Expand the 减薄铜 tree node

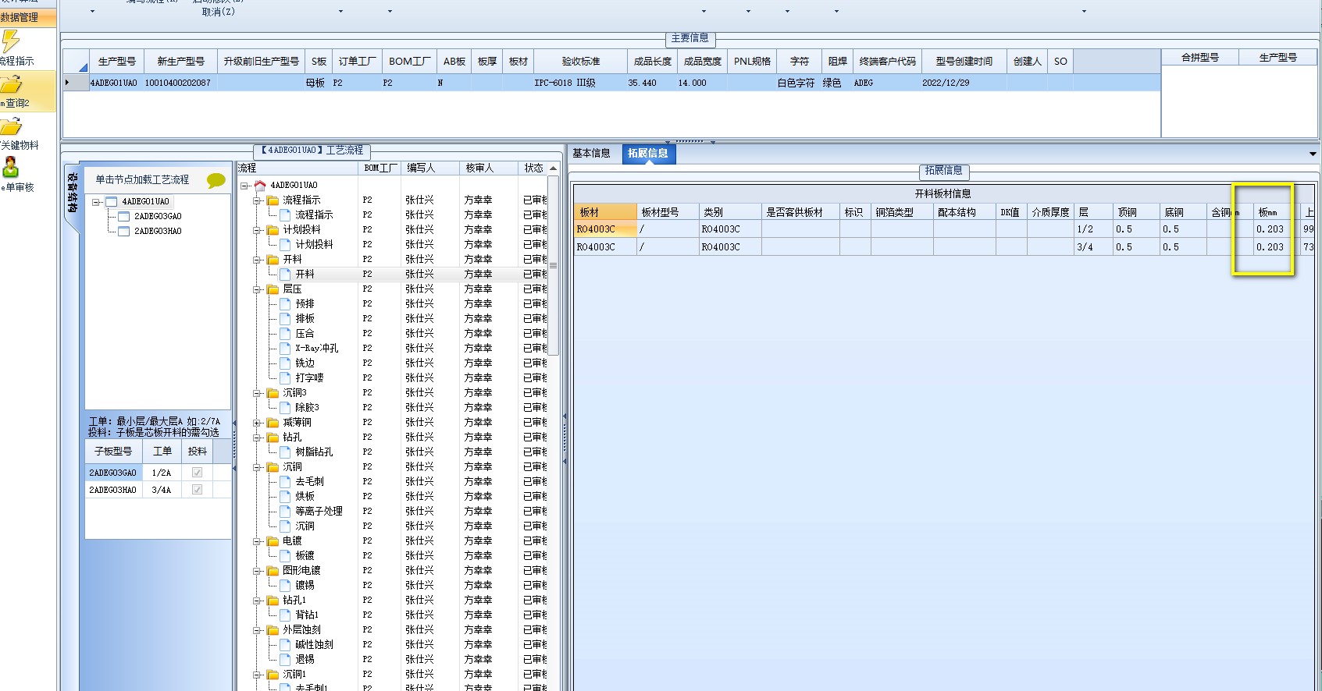(257, 423)
